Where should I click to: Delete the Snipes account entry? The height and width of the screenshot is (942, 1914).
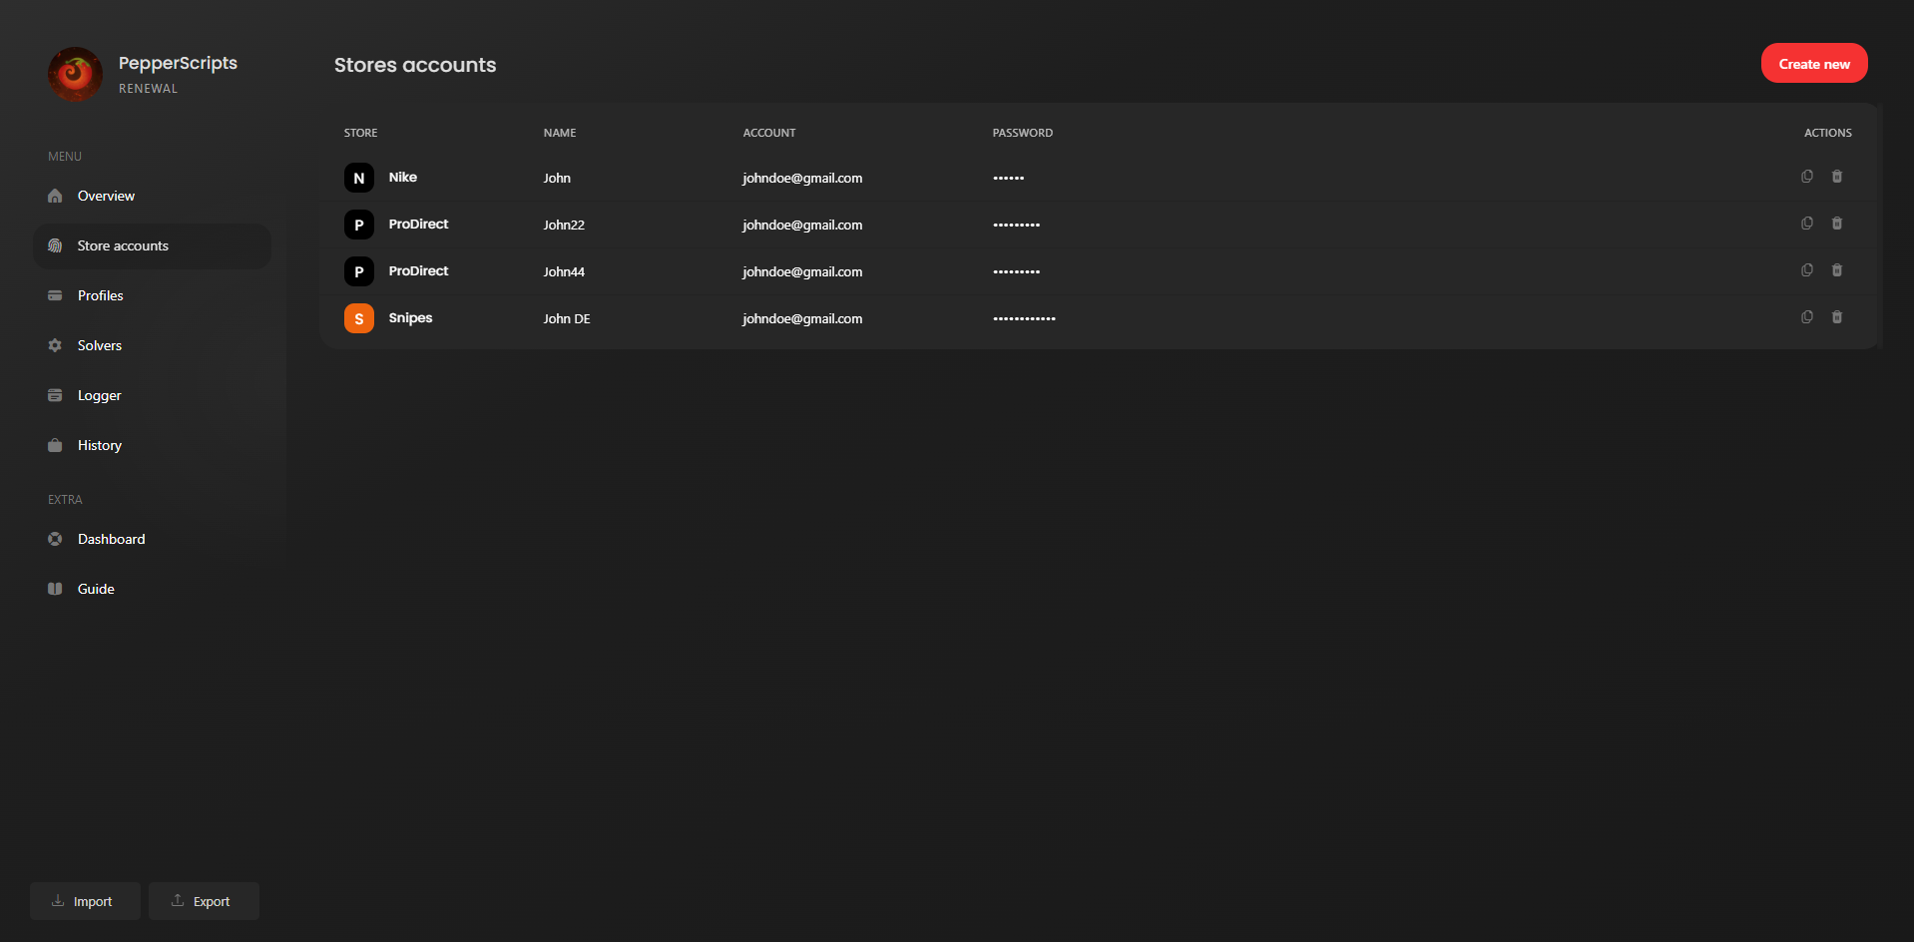tap(1836, 317)
